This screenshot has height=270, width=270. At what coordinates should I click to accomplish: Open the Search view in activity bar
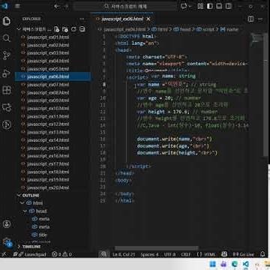(x=7, y=38)
